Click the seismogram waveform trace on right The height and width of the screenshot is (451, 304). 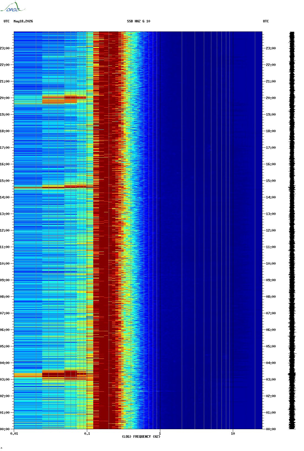(x=292, y=230)
